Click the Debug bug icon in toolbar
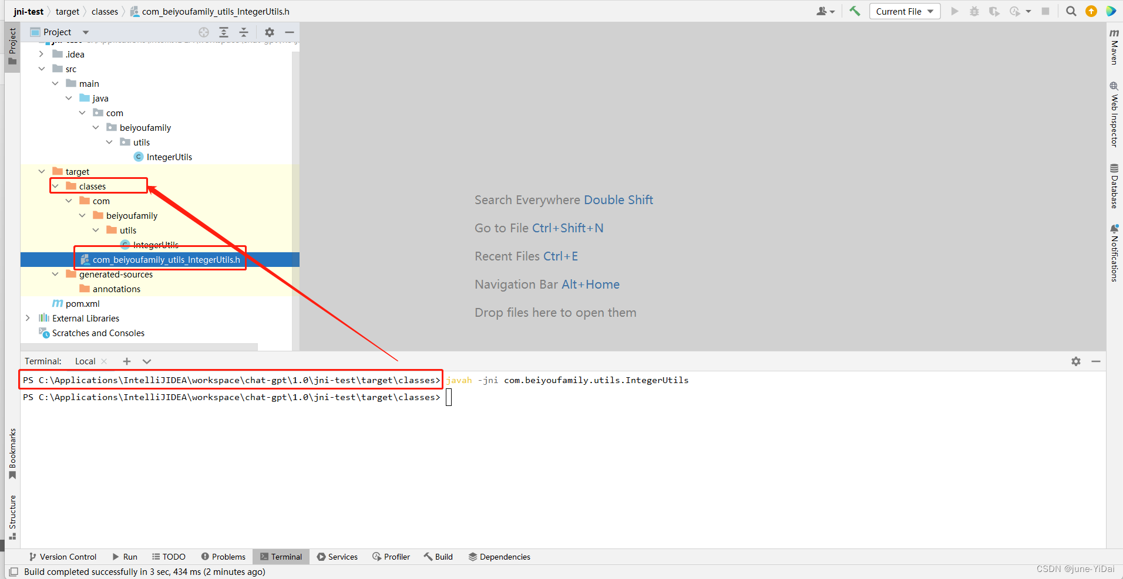This screenshot has height=579, width=1123. [x=974, y=11]
